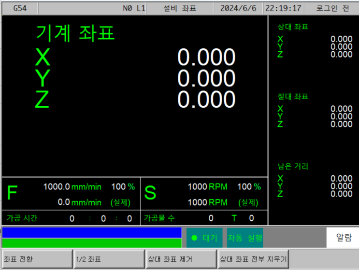Click the blue progress bar
The image size is (359, 270).
coord(92,232)
